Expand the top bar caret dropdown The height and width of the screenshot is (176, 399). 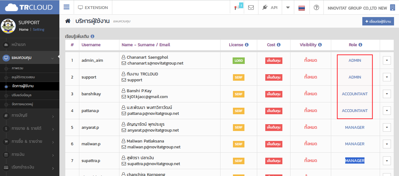click(x=288, y=7)
